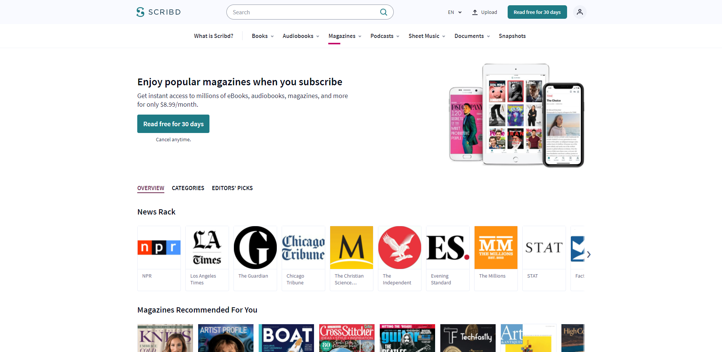The height and width of the screenshot is (352, 722).
Task: Select the OVERVIEW tab
Action: (151, 188)
